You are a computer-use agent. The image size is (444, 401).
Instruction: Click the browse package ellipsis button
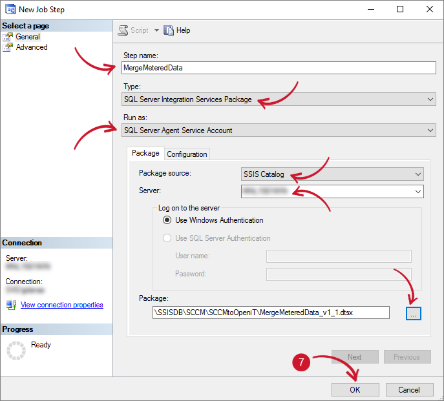[x=414, y=313]
